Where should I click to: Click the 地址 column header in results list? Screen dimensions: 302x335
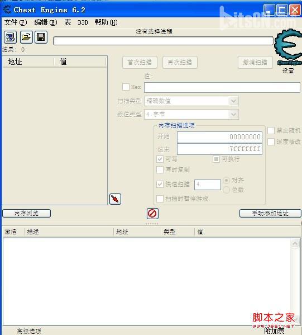[x=28, y=62]
